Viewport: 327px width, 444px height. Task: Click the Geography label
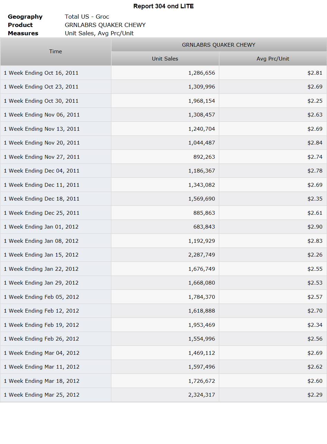pyautogui.click(x=25, y=17)
